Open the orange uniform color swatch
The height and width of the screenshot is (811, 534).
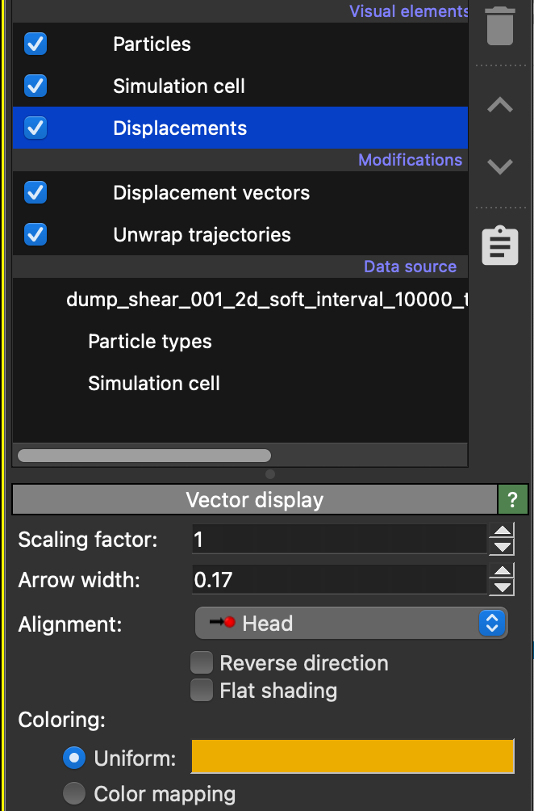point(353,757)
